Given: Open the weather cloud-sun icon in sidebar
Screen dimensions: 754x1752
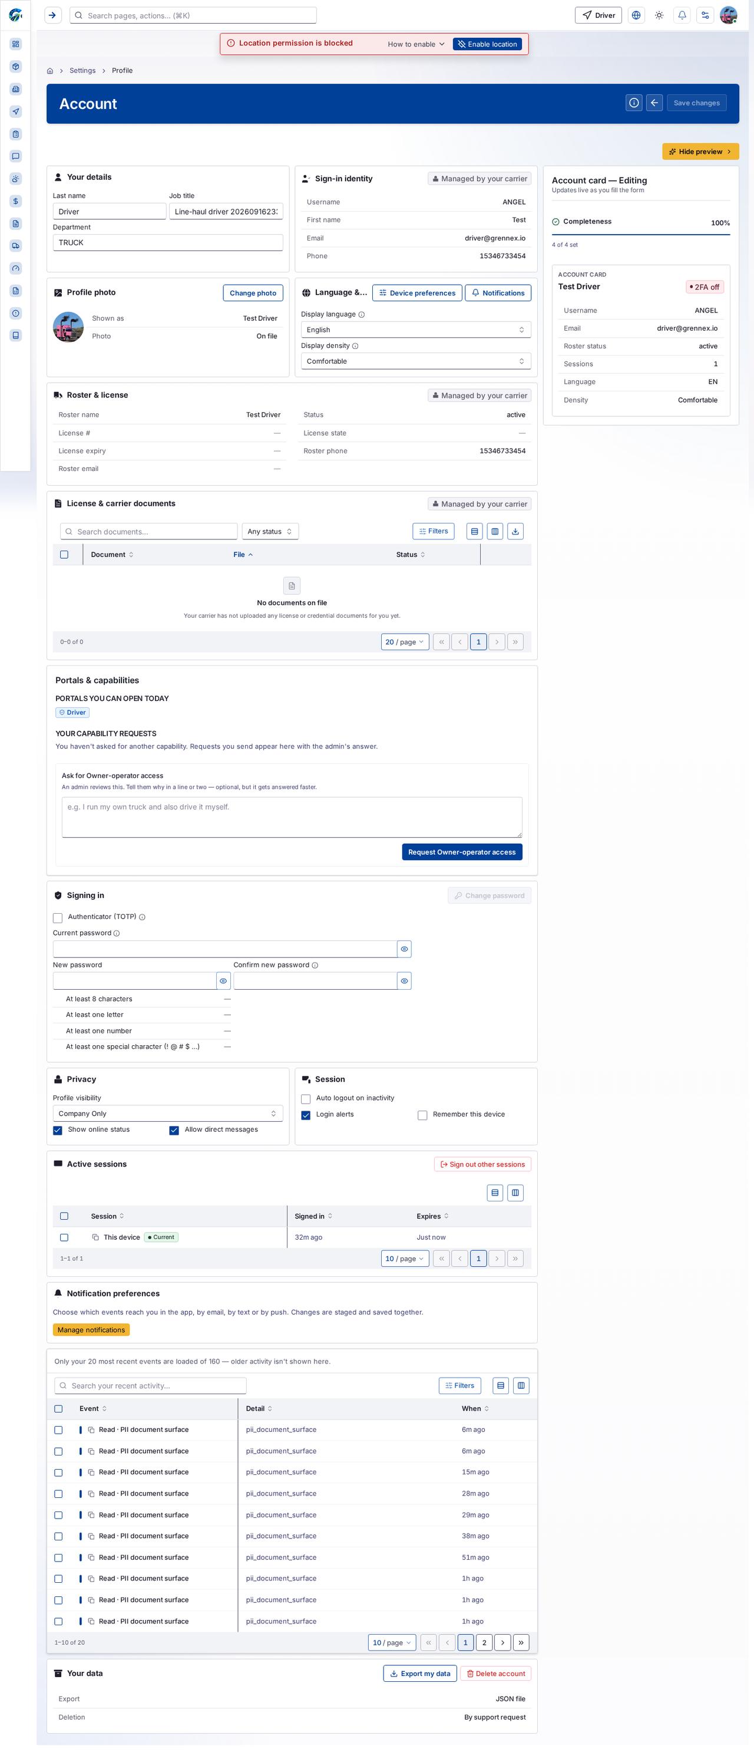Looking at the screenshot, I should [x=16, y=179].
